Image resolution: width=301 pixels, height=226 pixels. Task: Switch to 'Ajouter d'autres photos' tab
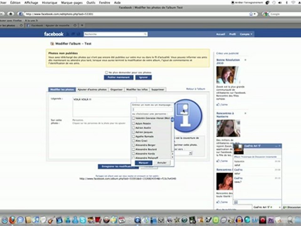[x=92, y=89]
